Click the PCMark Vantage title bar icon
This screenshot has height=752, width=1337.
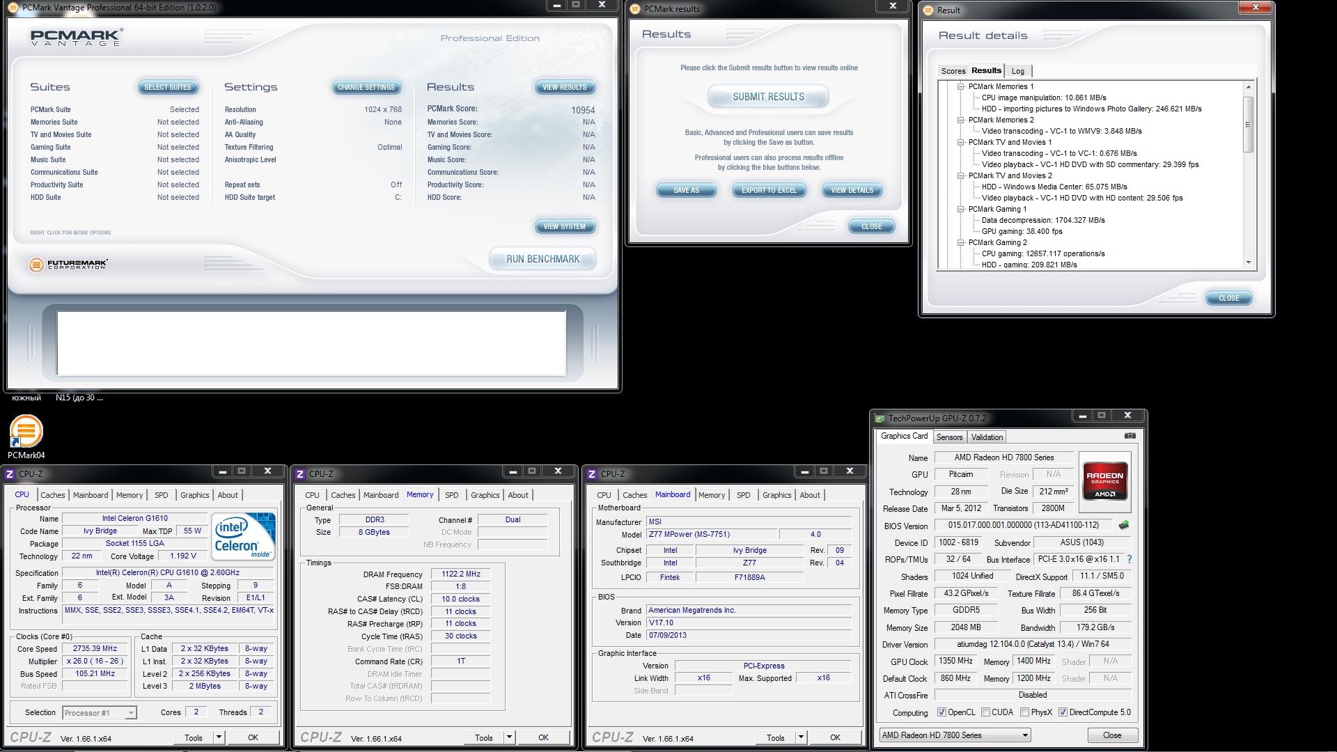tap(15, 8)
